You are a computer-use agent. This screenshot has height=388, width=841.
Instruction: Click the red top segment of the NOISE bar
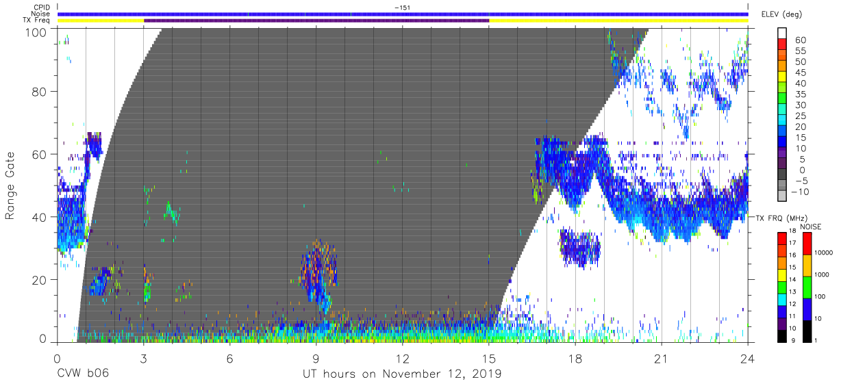pyautogui.click(x=807, y=244)
